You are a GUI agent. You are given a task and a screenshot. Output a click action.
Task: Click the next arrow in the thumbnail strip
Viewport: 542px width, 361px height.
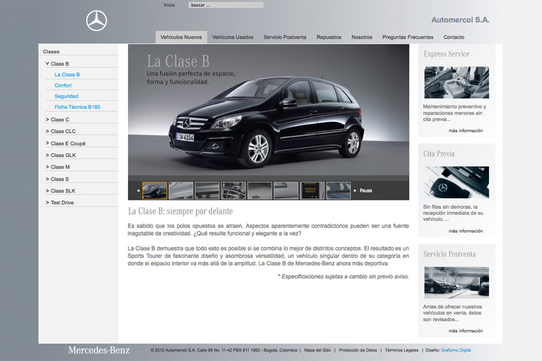click(x=354, y=191)
